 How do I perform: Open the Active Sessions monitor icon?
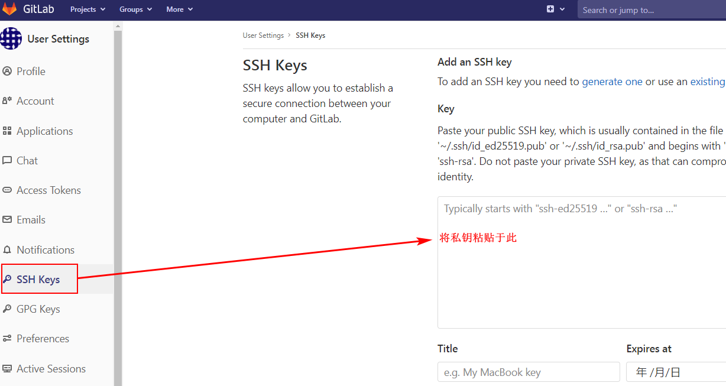pos(7,369)
